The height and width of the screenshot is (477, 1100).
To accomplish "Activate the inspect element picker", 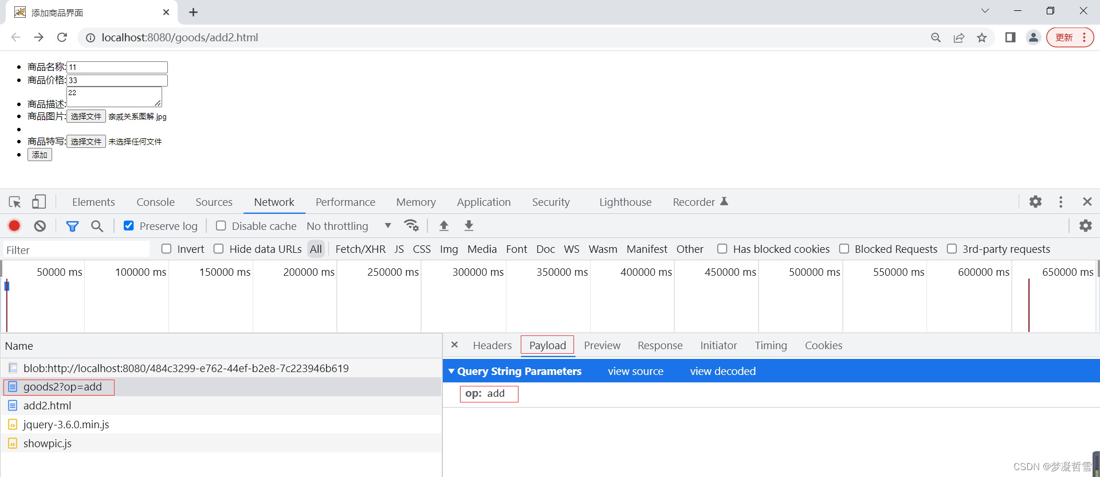I will click(15, 202).
